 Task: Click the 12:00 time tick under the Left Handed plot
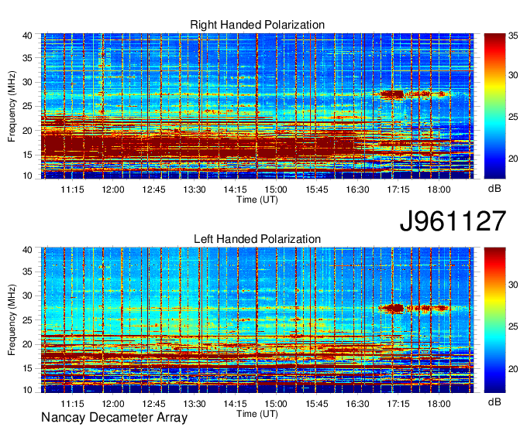coord(113,403)
